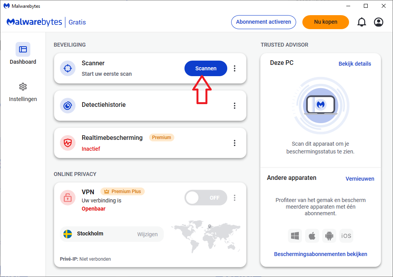This screenshot has width=393, height=277.
Task: Open Instellingen gear icon
Action: pos(23,87)
